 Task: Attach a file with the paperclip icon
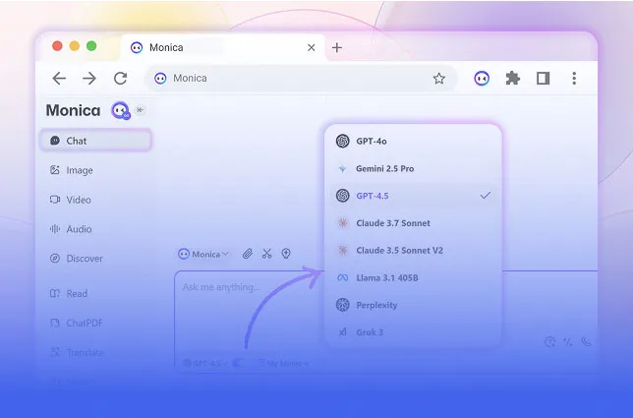click(248, 254)
